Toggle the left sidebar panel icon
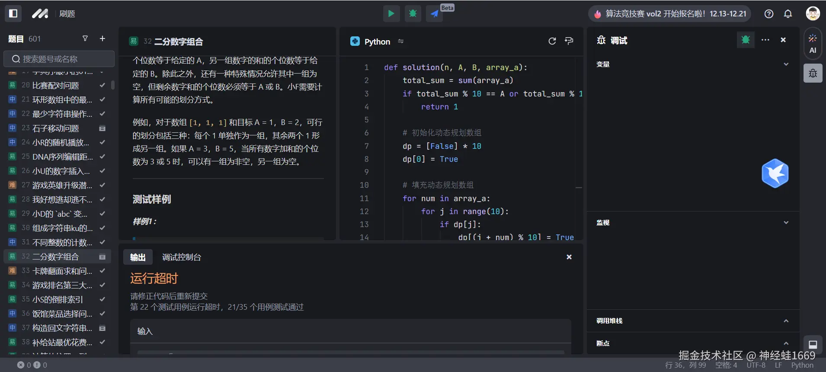The height and width of the screenshot is (372, 826). (x=13, y=13)
